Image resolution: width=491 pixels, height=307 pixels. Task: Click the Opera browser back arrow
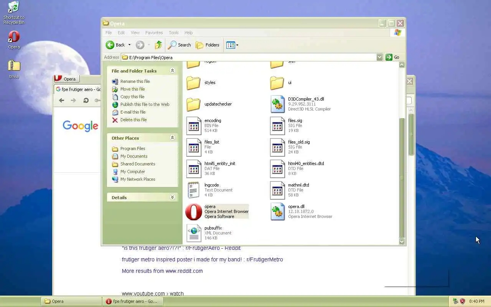pos(61,100)
